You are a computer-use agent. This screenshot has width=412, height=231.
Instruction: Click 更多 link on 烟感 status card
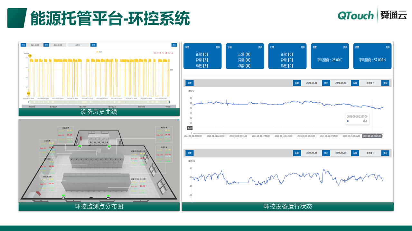(x=218, y=47)
